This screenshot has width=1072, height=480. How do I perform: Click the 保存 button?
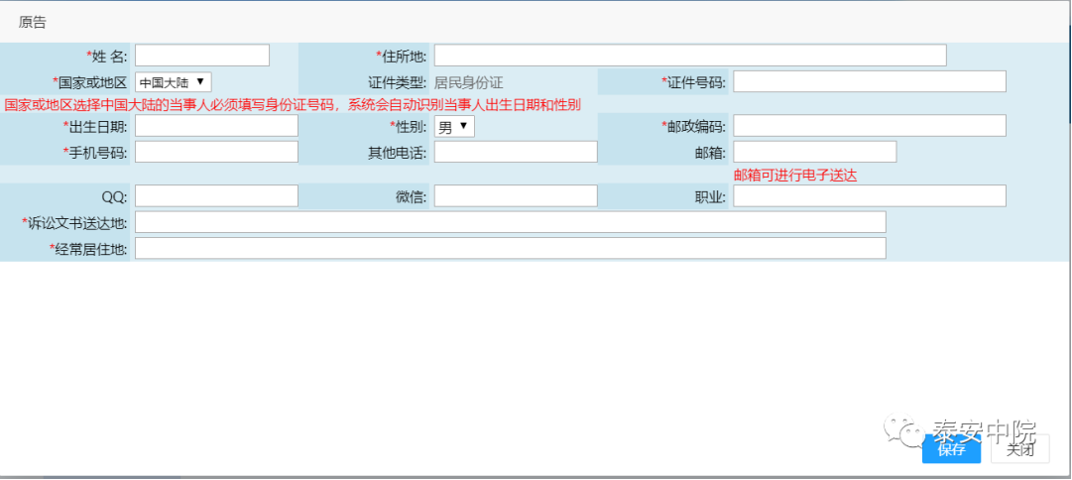click(952, 449)
